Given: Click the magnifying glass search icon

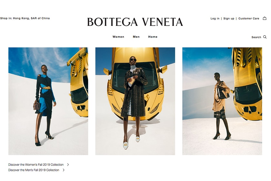Looking at the screenshot, I should (265, 37).
